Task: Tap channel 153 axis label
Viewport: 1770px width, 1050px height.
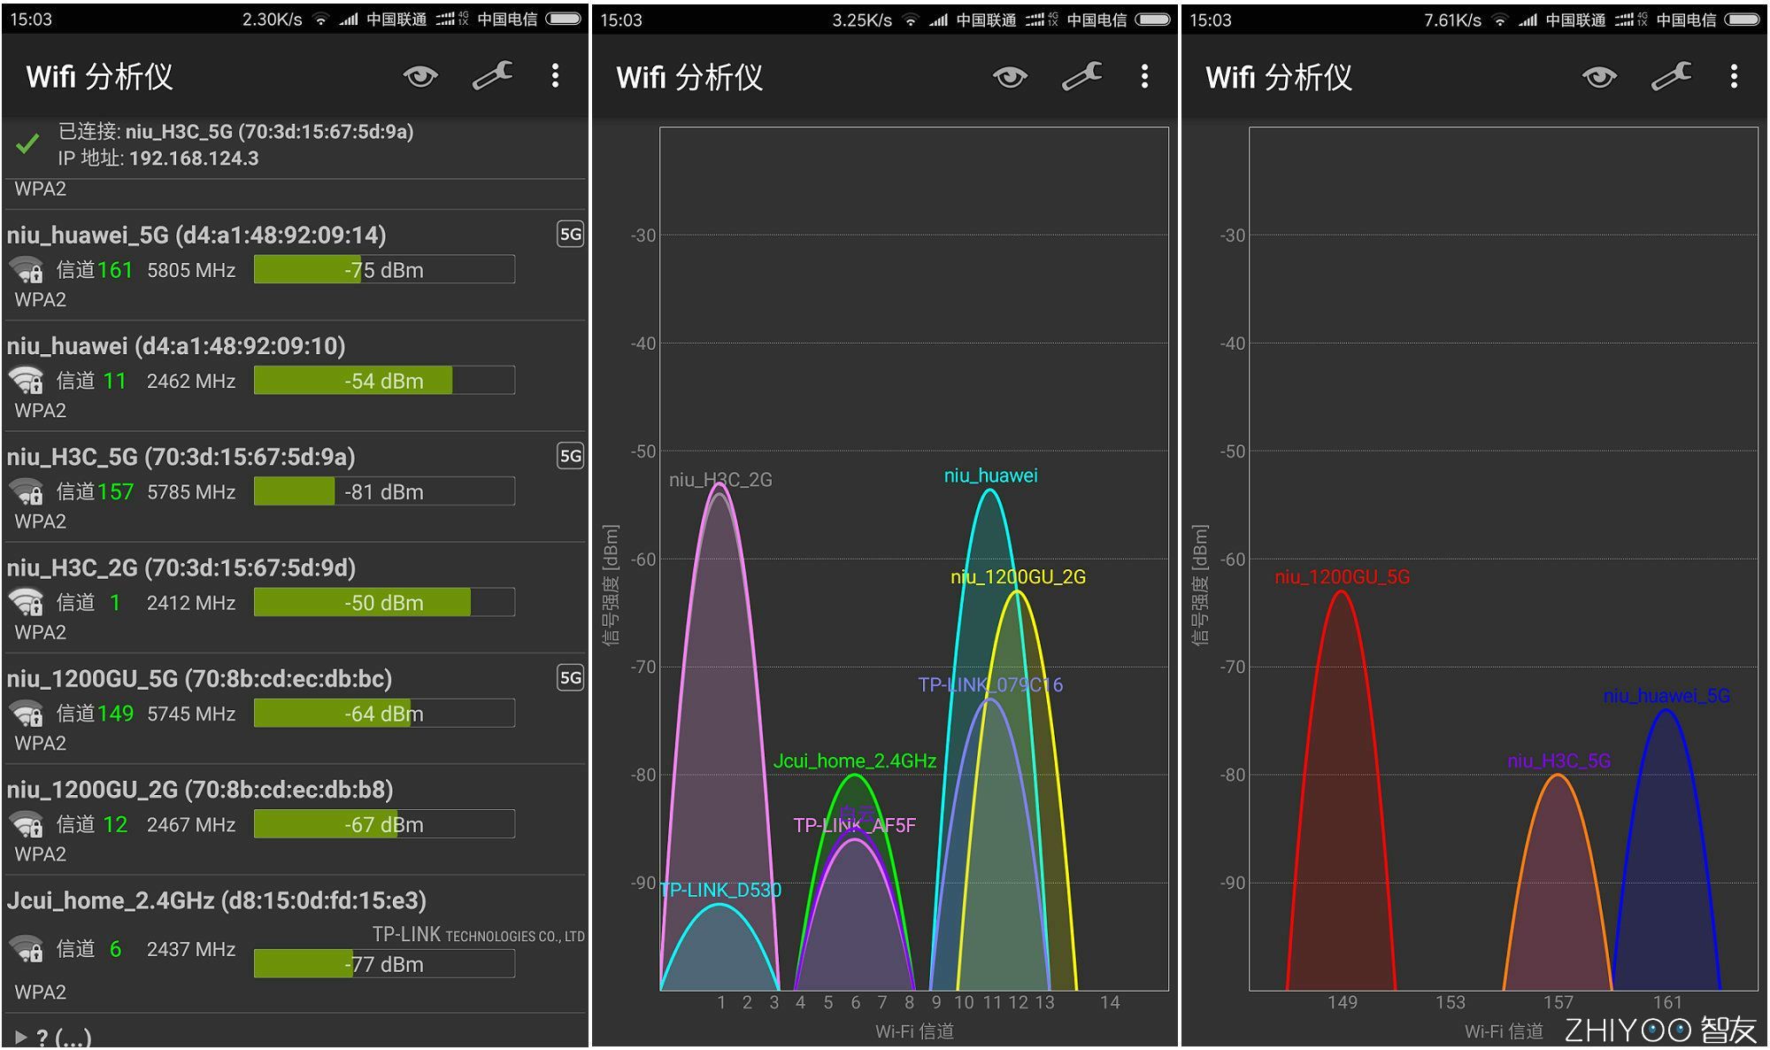Action: pyautogui.click(x=1450, y=1003)
